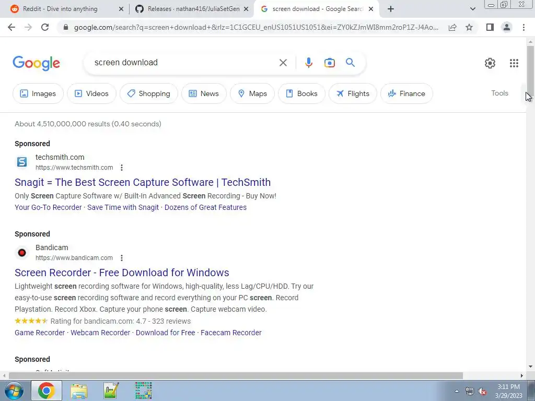Search by image with the camera icon
535x401 pixels.
tap(329, 63)
